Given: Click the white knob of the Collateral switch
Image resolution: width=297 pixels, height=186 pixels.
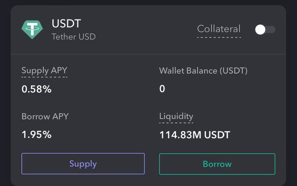Looking at the screenshot, I should (260, 30).
